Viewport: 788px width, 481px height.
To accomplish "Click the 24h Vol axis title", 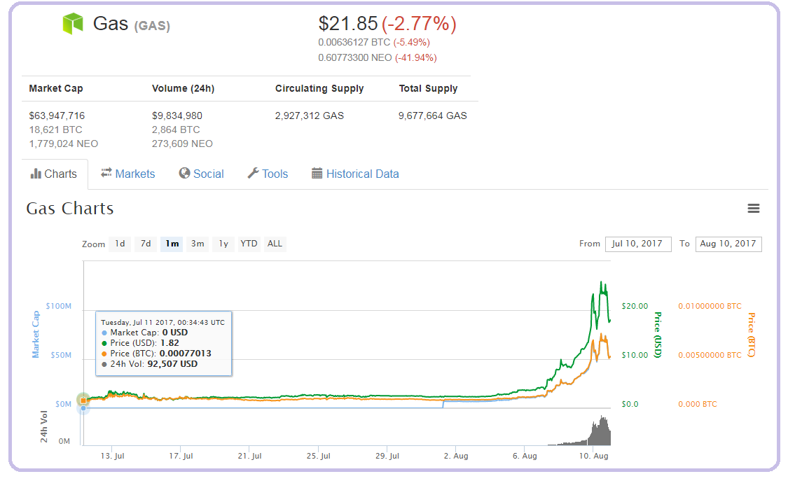I will 44,427.
